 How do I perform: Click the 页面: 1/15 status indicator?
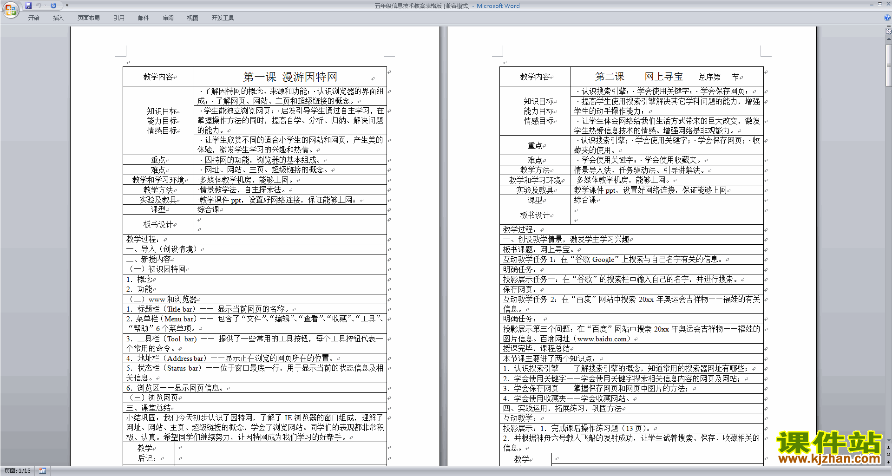(18, 471)
